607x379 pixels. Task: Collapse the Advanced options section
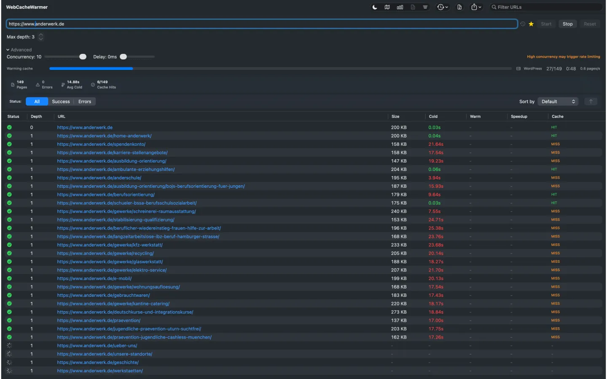click(19, 50)
